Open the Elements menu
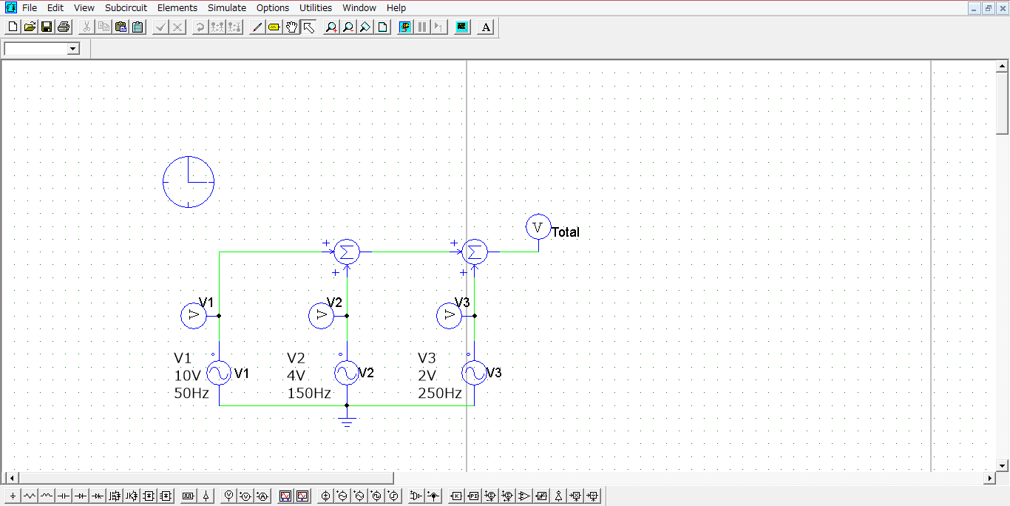The image size is (1010, 506). coord(177,8)
